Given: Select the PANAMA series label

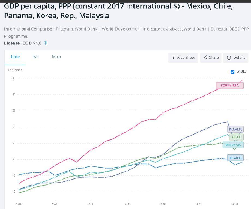Looking at the screenshot, I should point(235,129).
